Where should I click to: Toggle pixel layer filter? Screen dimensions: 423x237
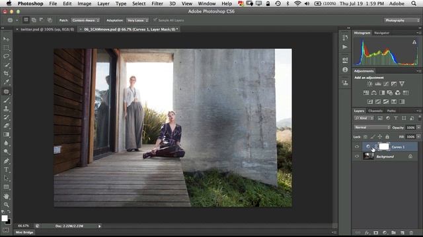pos(380,118)
